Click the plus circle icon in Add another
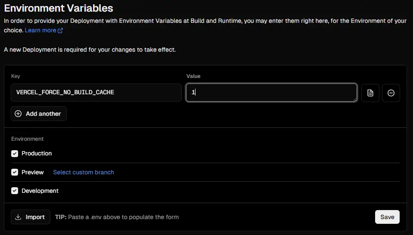 coord(18,114)
